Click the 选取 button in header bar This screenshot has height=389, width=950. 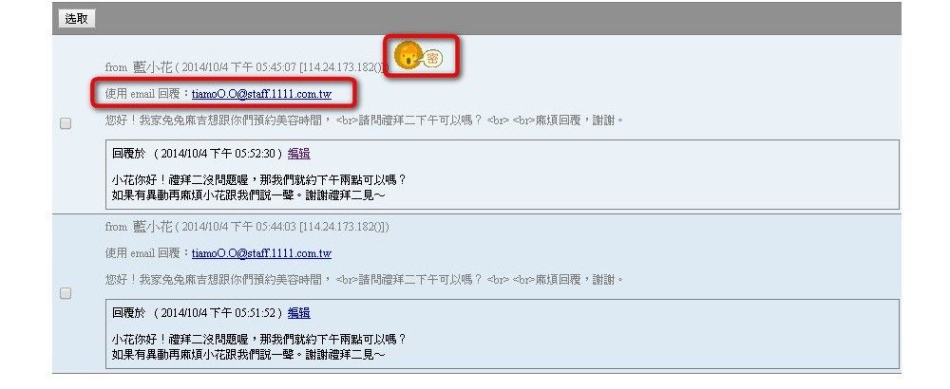point(76,19)
